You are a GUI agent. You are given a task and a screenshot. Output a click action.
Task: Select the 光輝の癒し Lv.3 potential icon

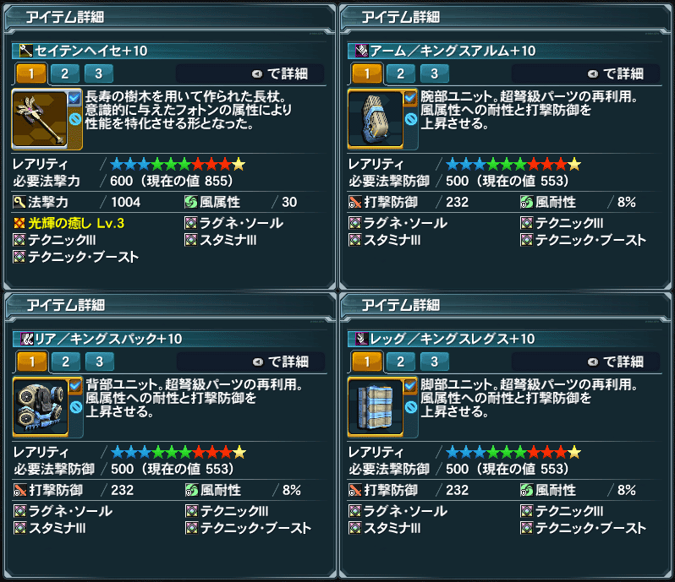coord(19,223)
